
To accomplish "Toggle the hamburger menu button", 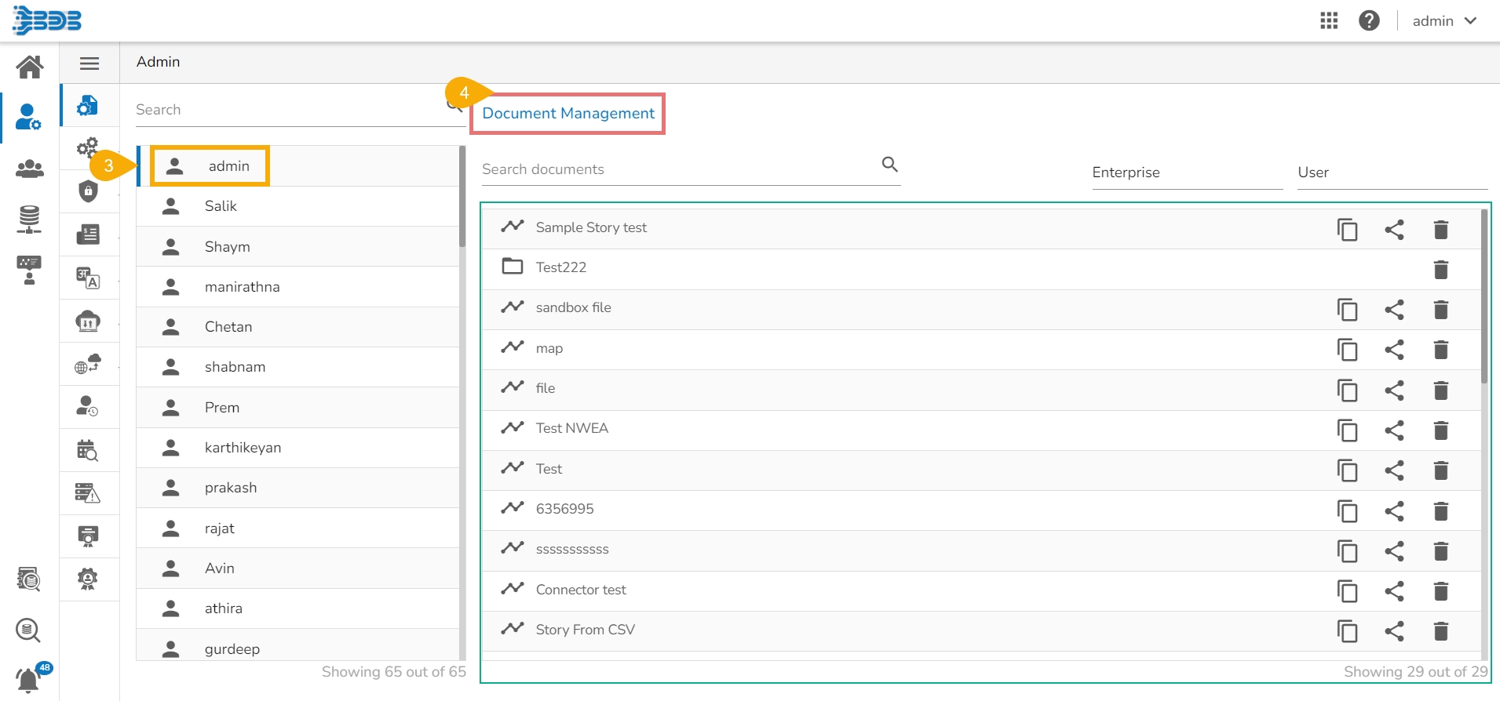I will pos(89,64).
